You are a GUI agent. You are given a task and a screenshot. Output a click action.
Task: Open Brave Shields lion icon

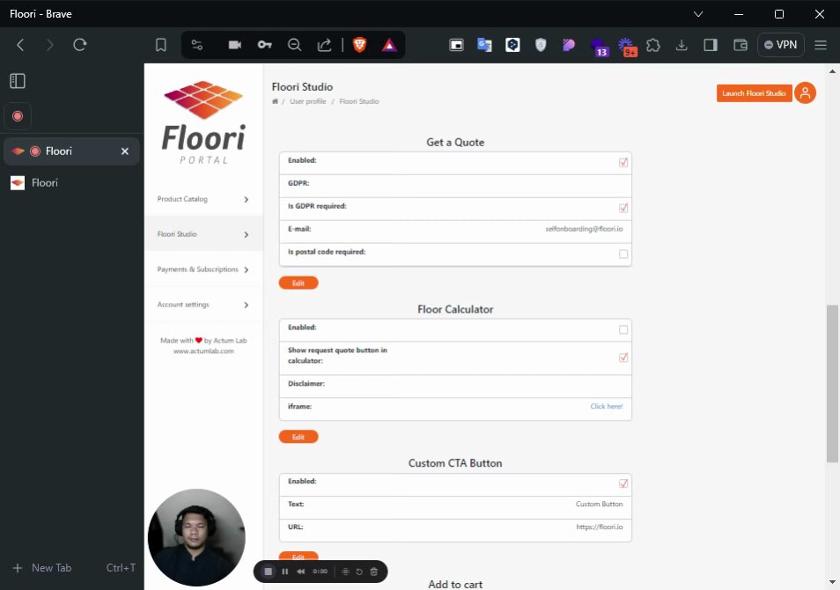tap(359, 45)
